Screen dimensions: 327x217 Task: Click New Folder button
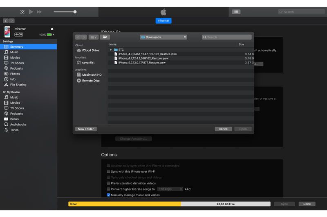tap(86, 129)
